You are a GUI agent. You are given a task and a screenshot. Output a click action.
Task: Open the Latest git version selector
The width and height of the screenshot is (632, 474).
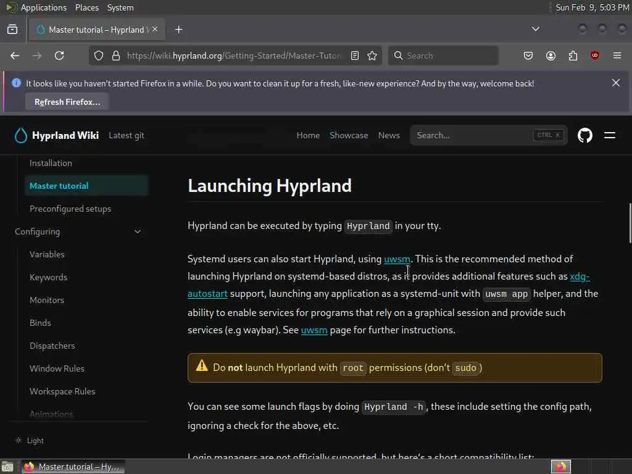(x=127, y=135)
